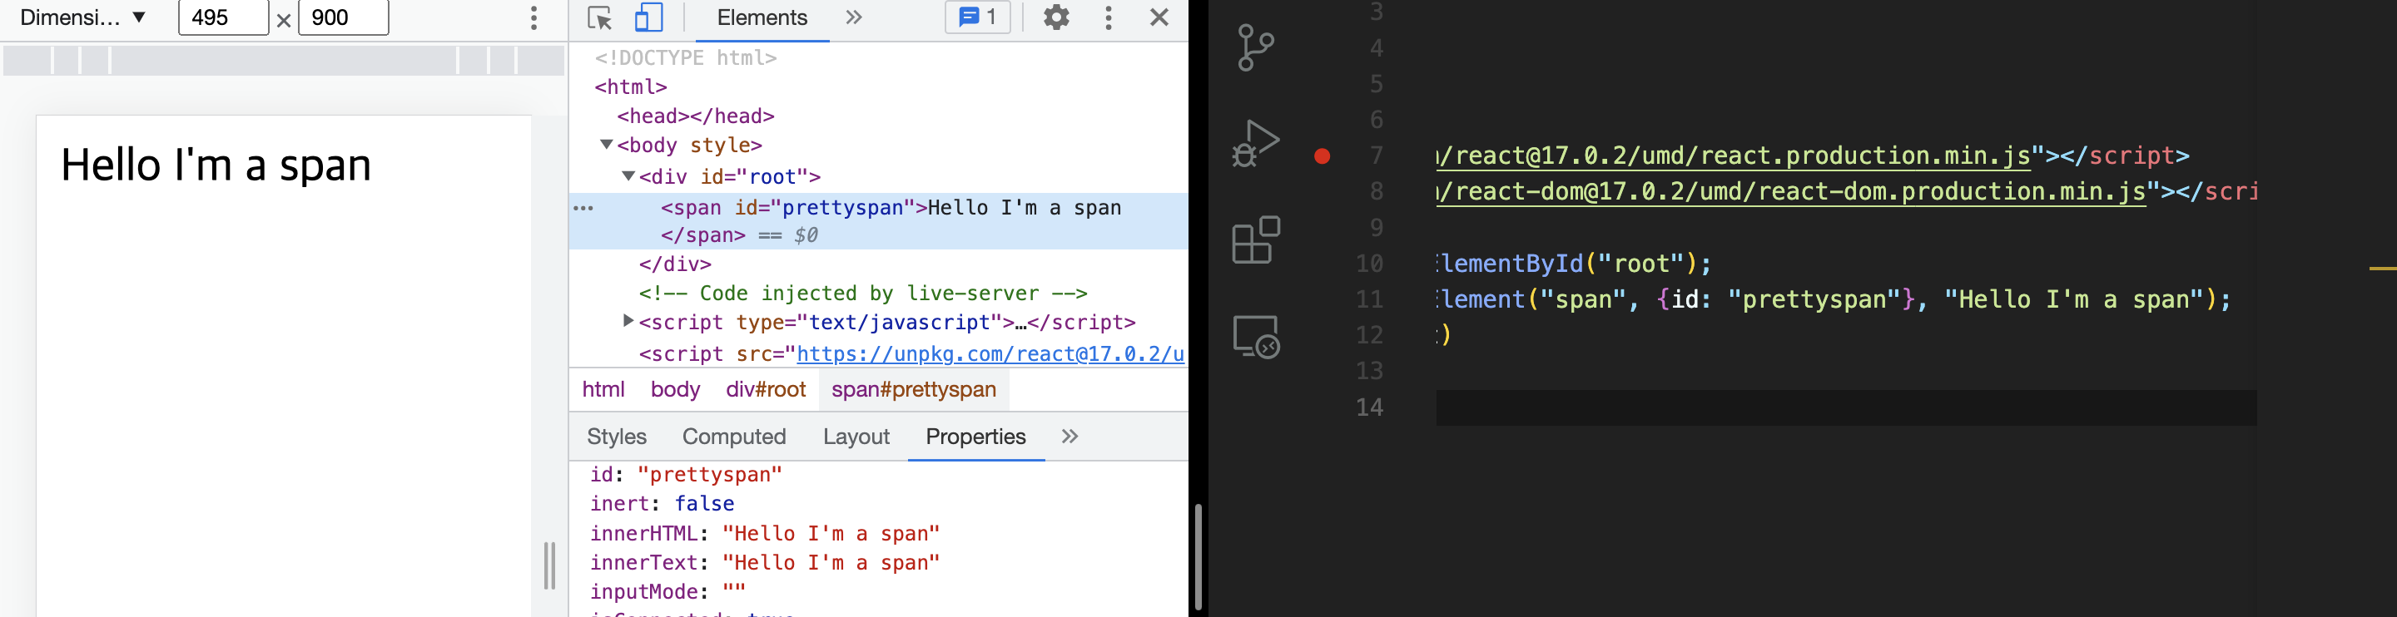Open the issues badge showing 1
Image resolution: width=2397 pixels, height=617 pixels.
(x=978, y=17)
